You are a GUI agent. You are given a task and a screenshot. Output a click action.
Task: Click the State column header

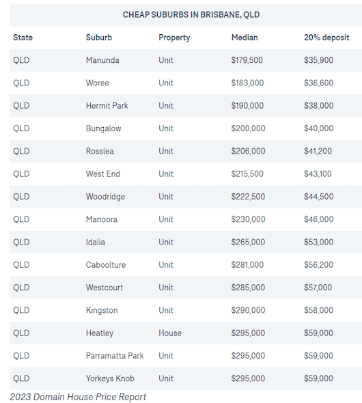(23, 38)
